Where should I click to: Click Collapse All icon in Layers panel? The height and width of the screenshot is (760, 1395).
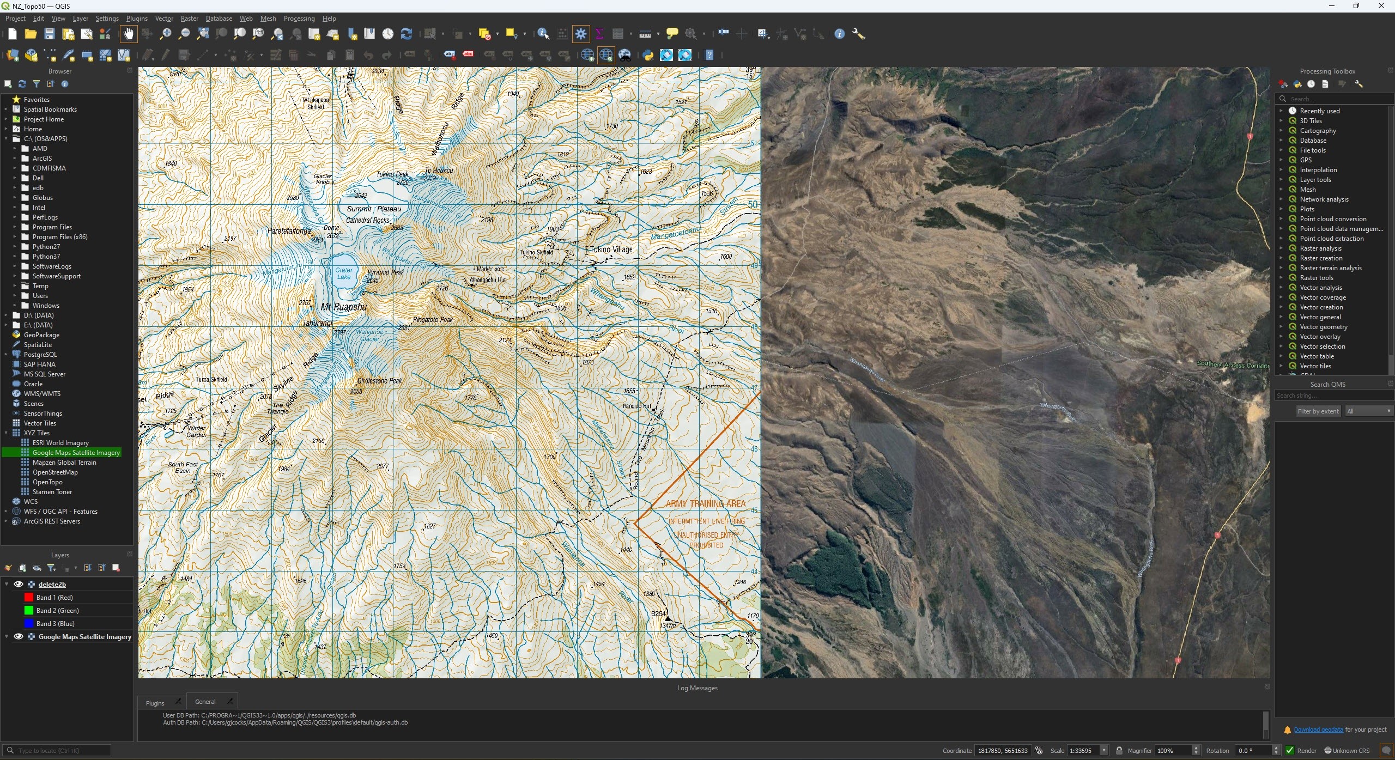point(101,568)
